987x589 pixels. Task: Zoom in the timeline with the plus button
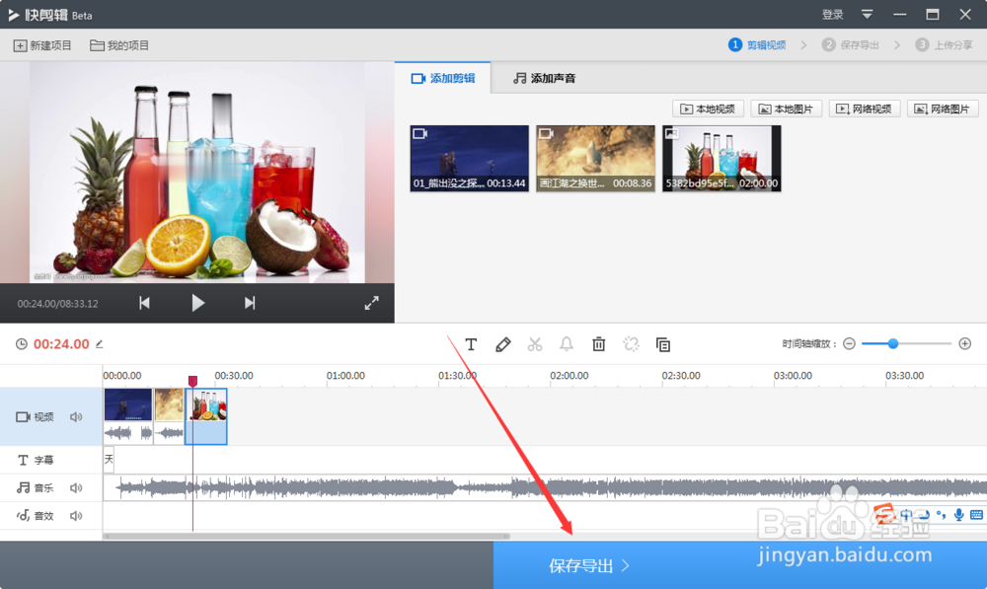[965, 343]
